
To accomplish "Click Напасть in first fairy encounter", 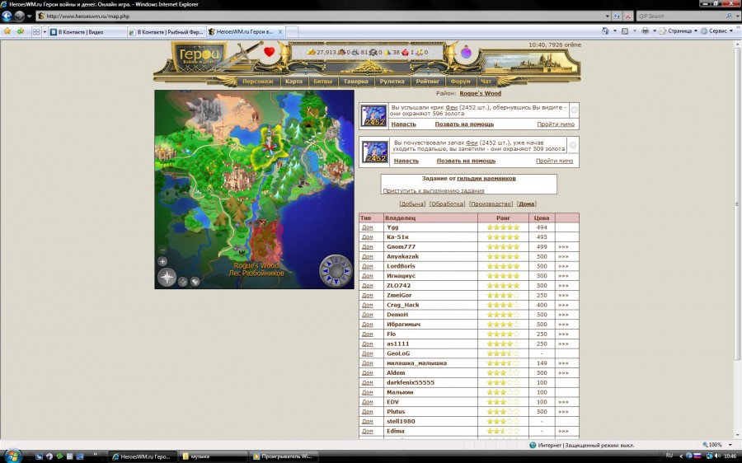I will coord(403,124).
